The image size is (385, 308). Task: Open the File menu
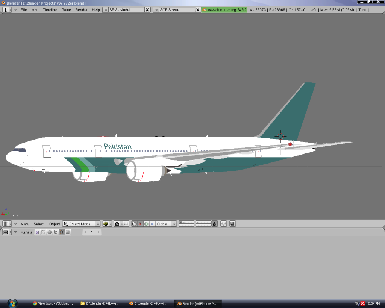pyautogui.click(x=24, y=9)
